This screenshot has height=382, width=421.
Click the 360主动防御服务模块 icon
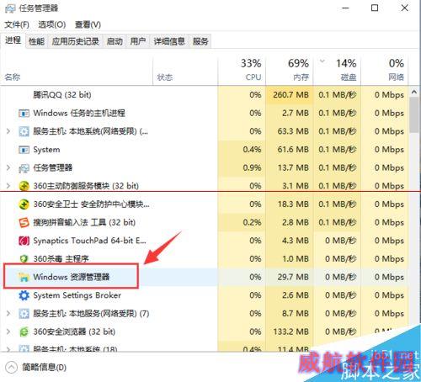coord(24,186)
